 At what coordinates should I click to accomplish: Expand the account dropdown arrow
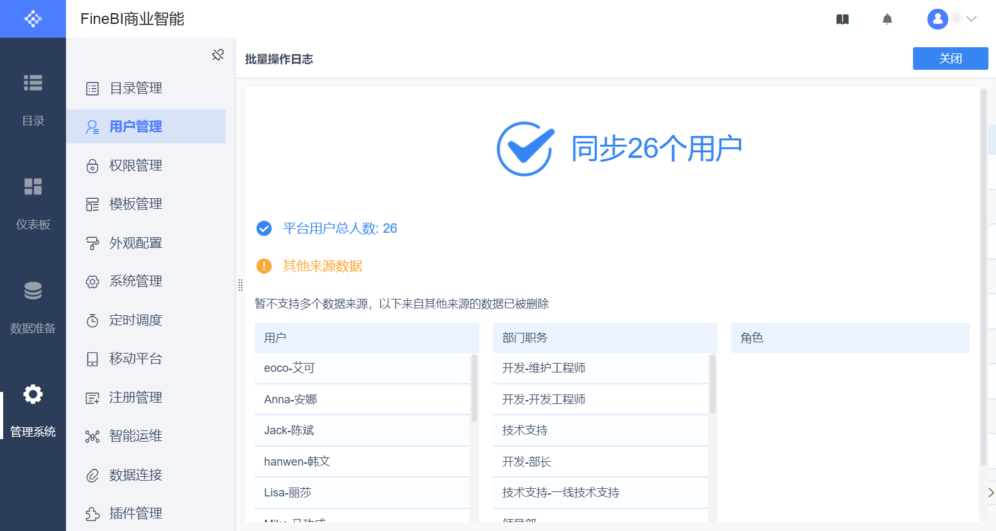coord(971,19)
